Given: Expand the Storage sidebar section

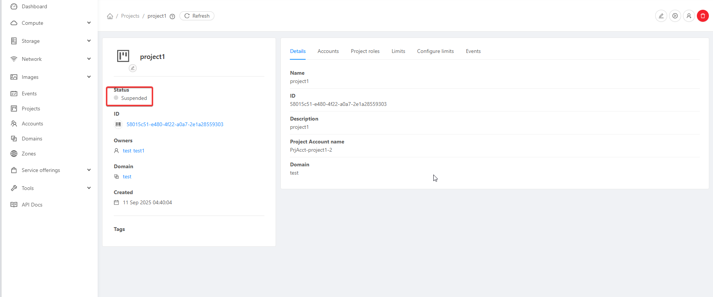Looking at the screenshot, I should [x=51, y=41].
